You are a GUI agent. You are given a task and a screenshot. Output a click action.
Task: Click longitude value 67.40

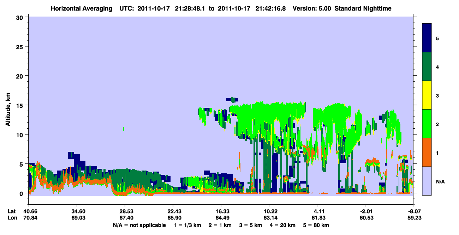click(x=125, y=218)
